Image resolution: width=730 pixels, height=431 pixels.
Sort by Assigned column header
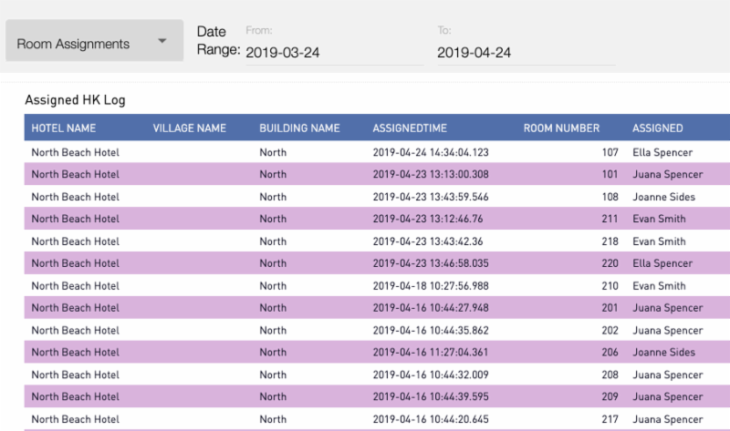coord(657,128)
